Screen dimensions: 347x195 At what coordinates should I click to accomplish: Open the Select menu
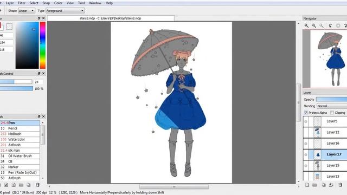[x=34, y=3]
